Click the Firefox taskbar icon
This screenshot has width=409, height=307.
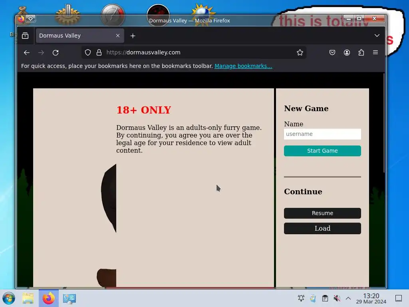point(49,298)
